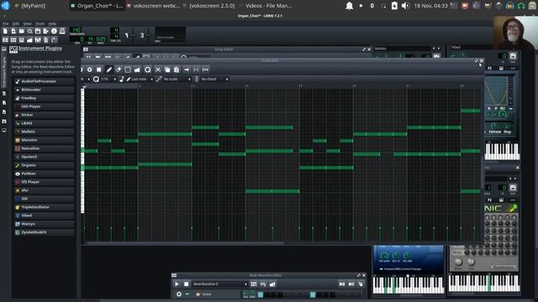The height and width of the screenshot is (302, 538).
Task: Open the Tools menu
Action: (x=40, y=23)
